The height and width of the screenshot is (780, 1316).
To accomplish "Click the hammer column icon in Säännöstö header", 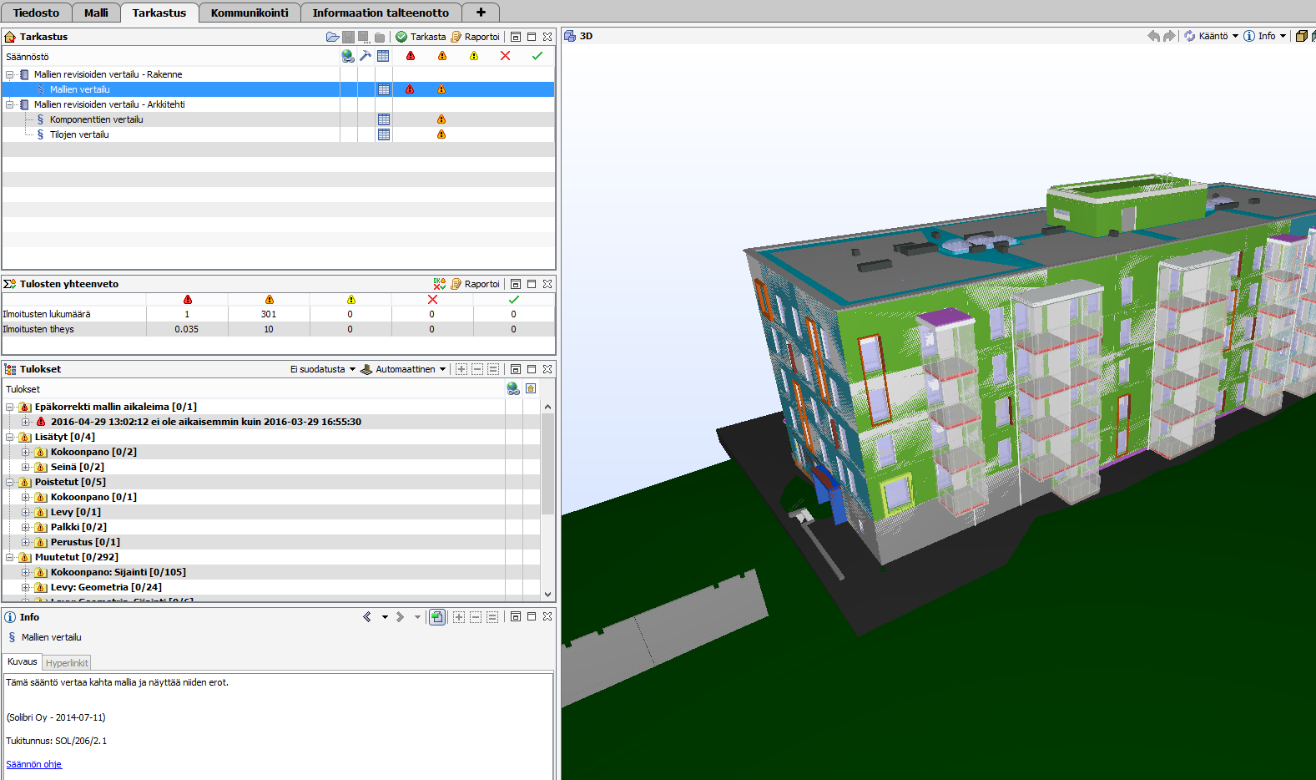I will click(x=366, y=56).
